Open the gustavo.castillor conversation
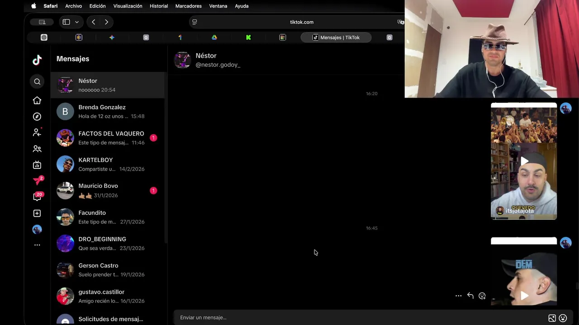Image resolution: width=579 pixels, height=325 pixels. [108, 296]
